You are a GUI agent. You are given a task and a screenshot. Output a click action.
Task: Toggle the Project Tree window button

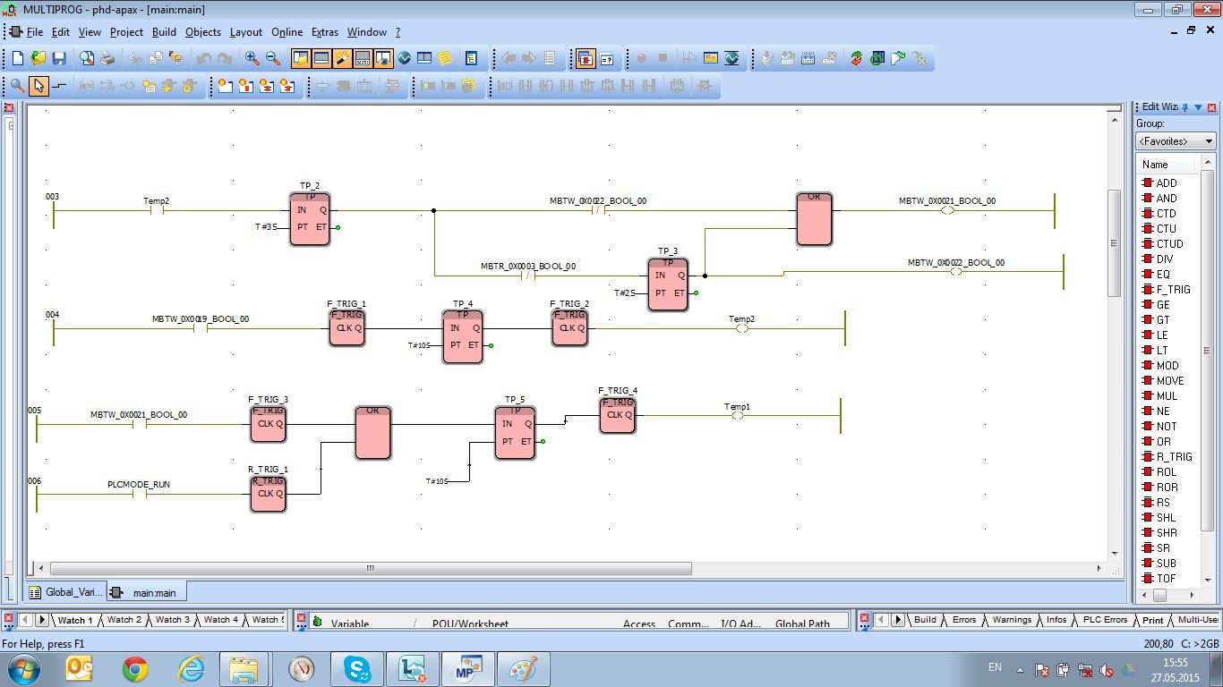click(300, 58)
